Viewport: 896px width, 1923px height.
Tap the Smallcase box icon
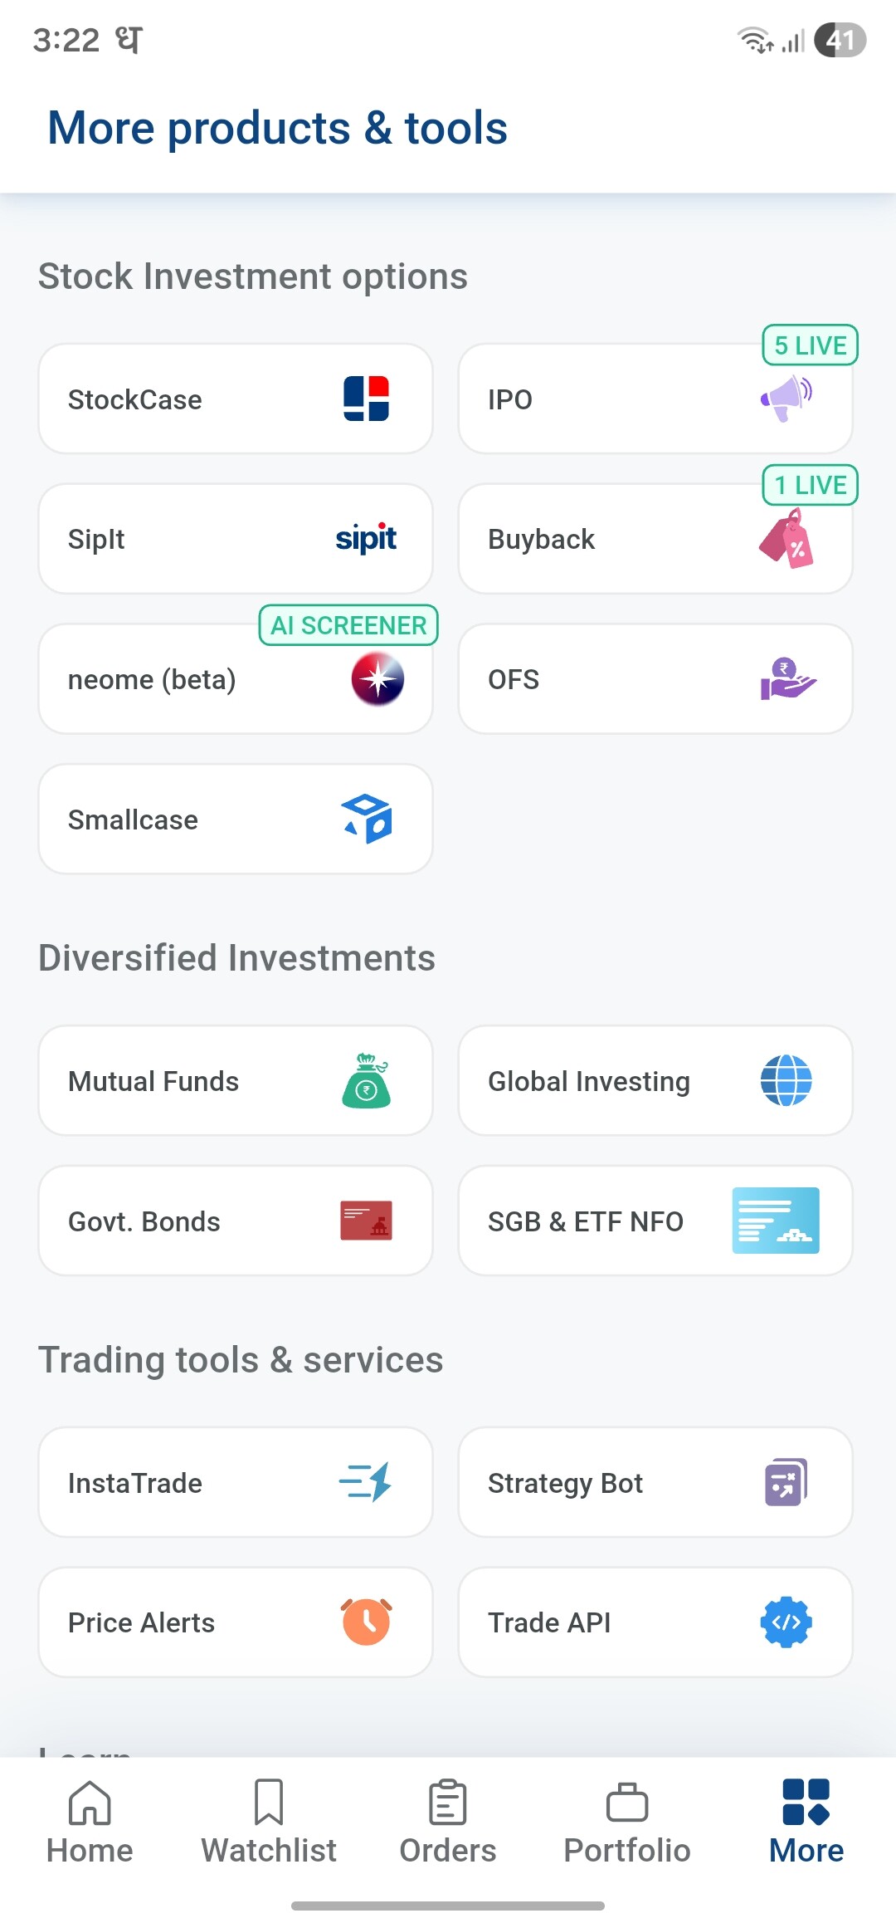click(x=367, y=819)
